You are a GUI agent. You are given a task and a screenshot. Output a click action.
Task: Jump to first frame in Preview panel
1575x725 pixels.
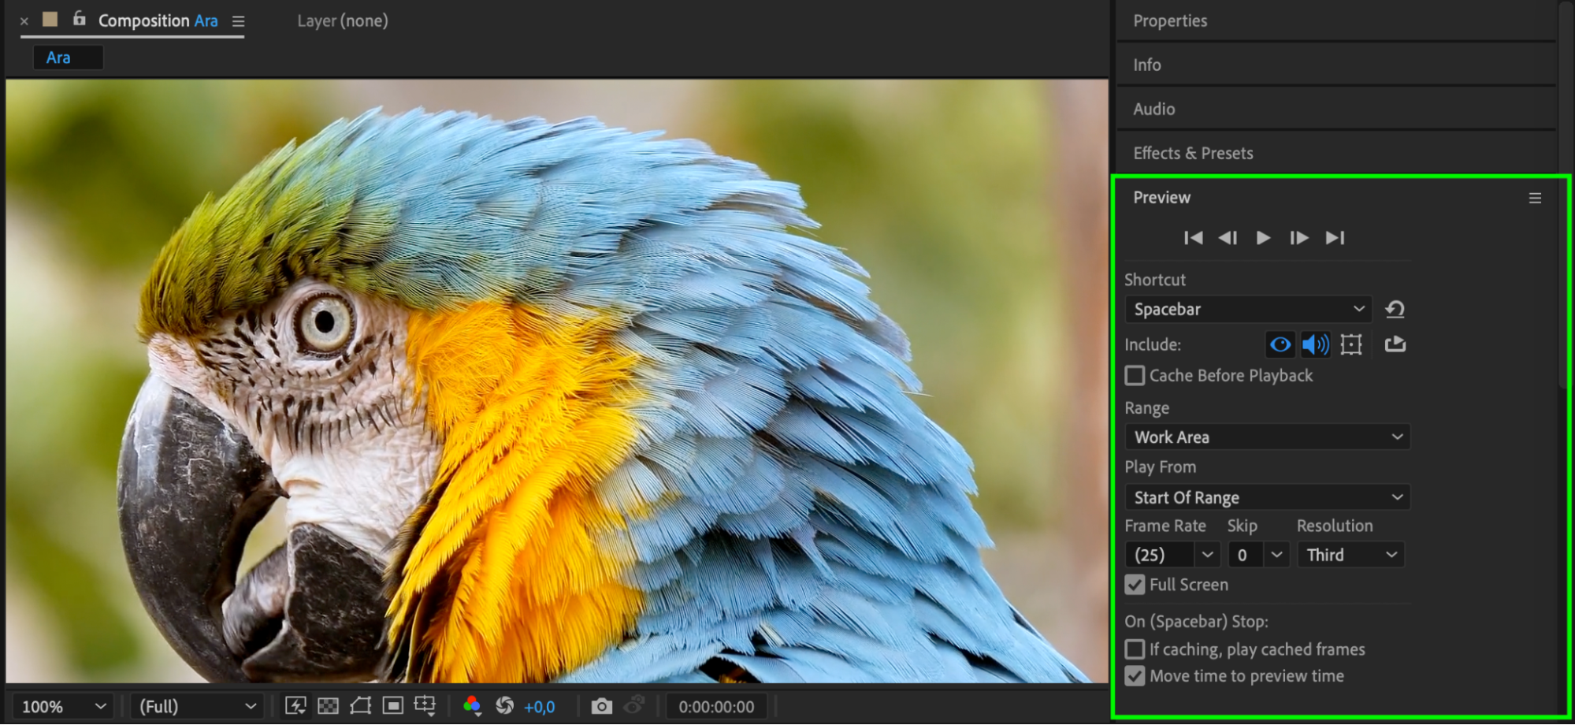pos(1193,238)
